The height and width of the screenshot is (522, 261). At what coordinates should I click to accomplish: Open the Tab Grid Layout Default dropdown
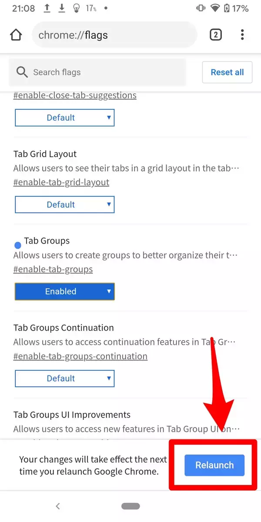click(x=65, y=204)
